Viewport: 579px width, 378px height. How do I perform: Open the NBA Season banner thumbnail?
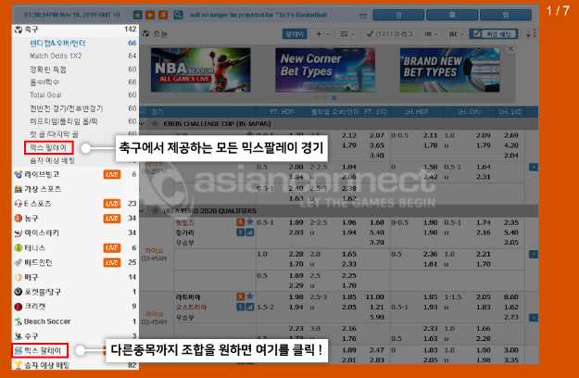(x=200, y=70)
